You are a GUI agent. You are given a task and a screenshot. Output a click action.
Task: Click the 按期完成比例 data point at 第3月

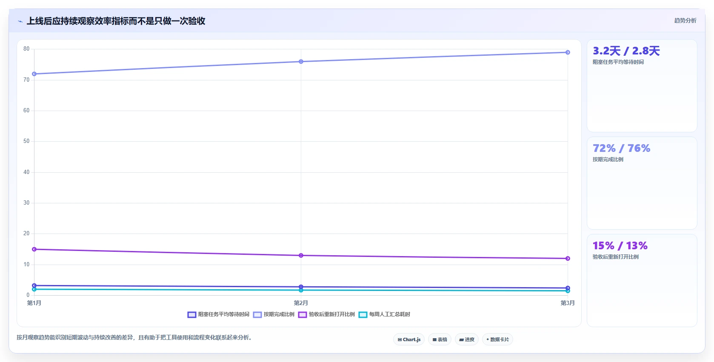point(568,52)
